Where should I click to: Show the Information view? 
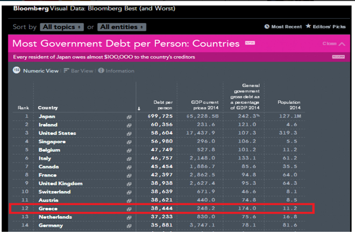(x=101, y=70)
